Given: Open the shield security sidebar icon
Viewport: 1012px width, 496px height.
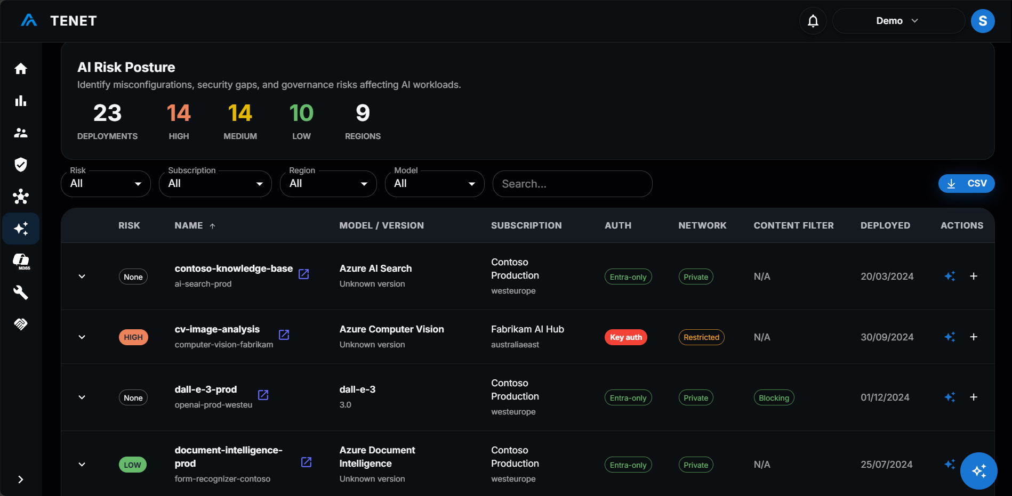Looking at the screenshot, I should point(21,165).
